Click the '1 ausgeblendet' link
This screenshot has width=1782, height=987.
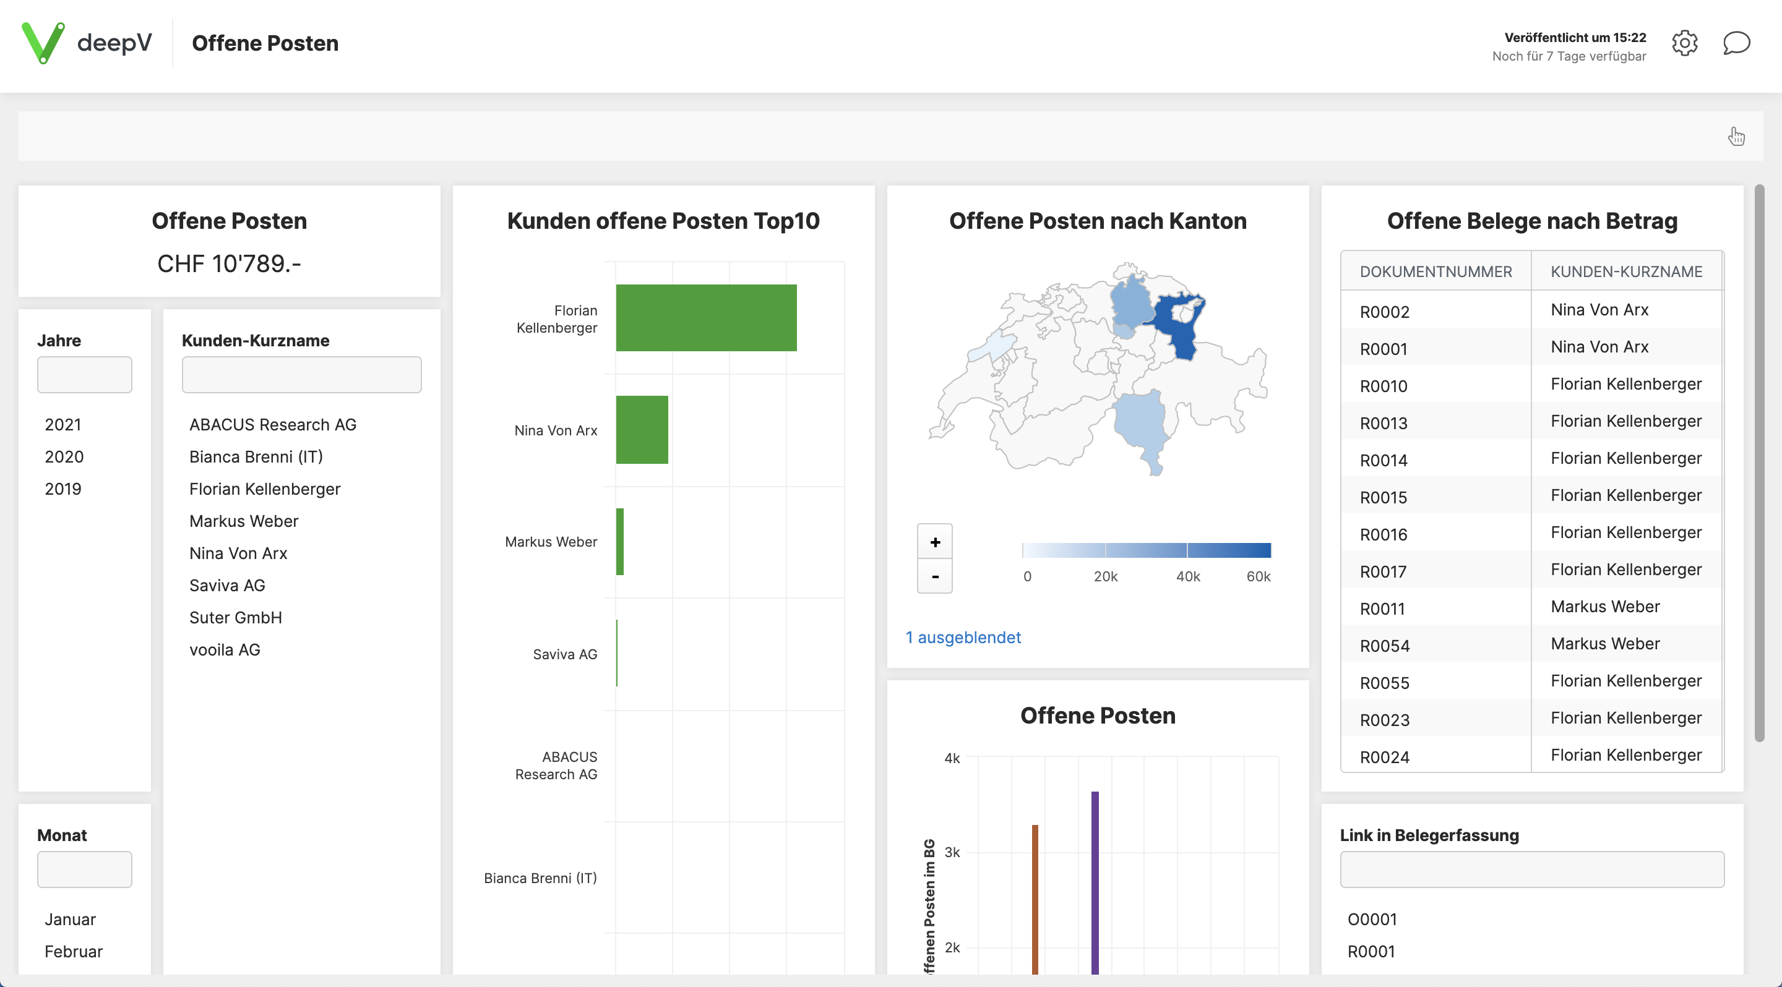[x=963, y=637]
